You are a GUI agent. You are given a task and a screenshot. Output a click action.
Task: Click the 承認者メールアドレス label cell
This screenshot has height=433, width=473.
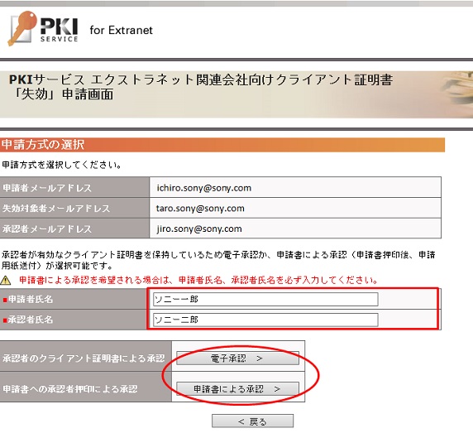[74, 229]
